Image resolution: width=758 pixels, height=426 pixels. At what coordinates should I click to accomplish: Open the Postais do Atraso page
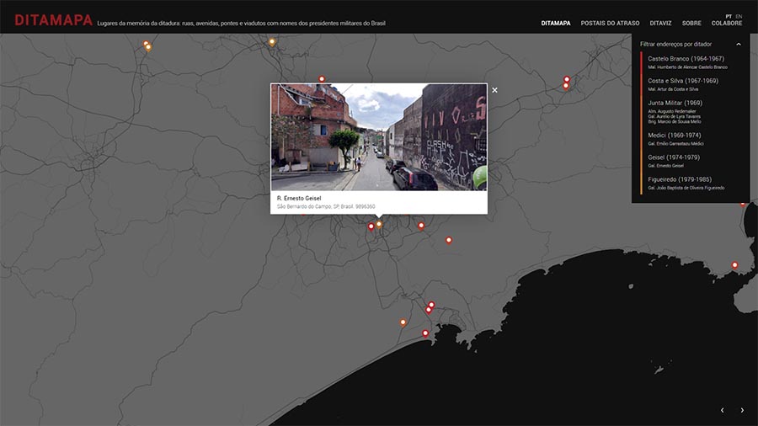click(x=610, y=24)
